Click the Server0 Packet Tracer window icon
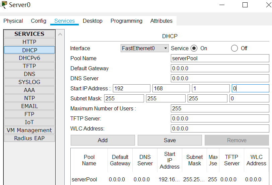The image size is (272, 185). [4, 5]
